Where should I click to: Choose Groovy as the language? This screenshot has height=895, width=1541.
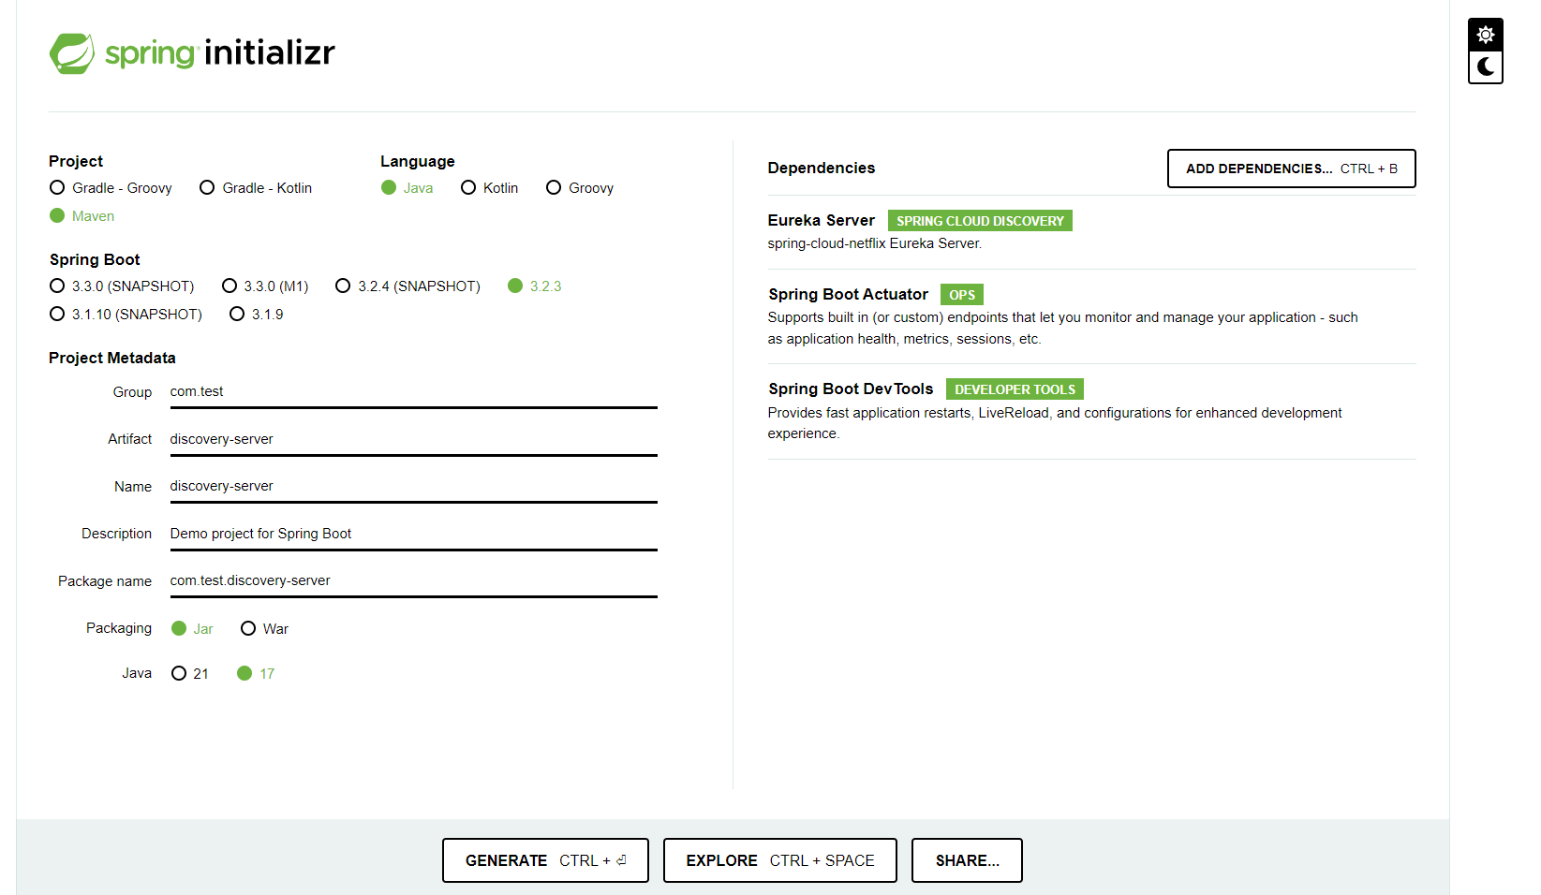(x=580, y=188)
